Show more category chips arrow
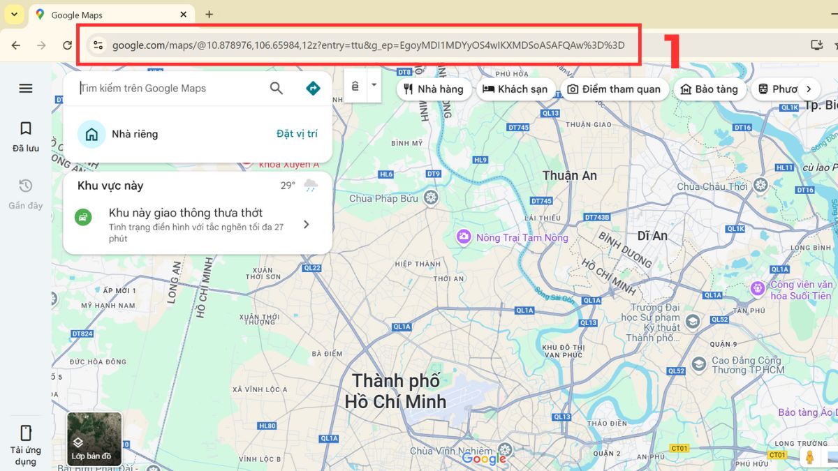Viewport: 838px width, 471px height. tap(809, 89)
